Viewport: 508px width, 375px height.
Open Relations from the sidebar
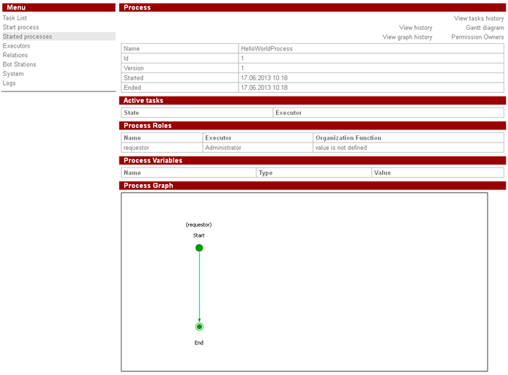click(x=15, y=56)
